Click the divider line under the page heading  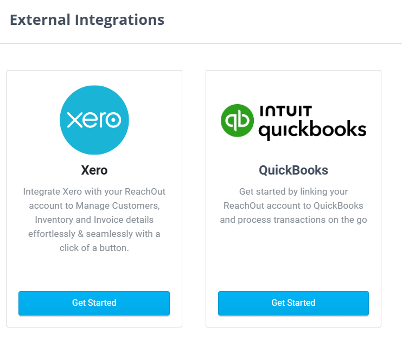click(201, 43)
